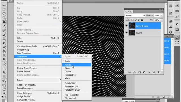Delete layer via Layers trash icon
Image resolution: width=181 pixels, height=102 pixels.
point(158,73)
